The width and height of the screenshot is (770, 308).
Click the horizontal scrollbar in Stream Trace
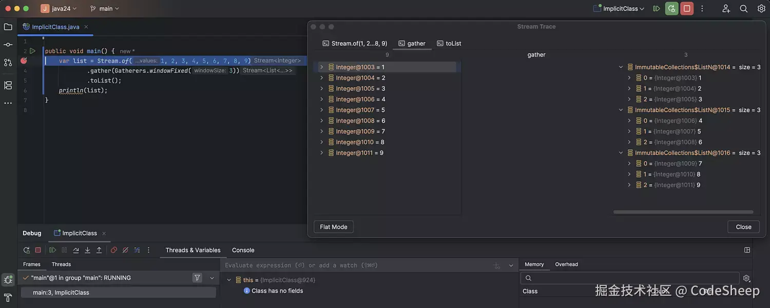[683, 212]
